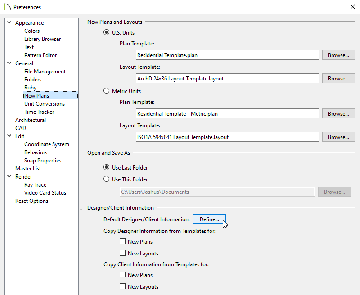Collapse the General tree node
Screen dimensions: 360x295
[9, 63]
